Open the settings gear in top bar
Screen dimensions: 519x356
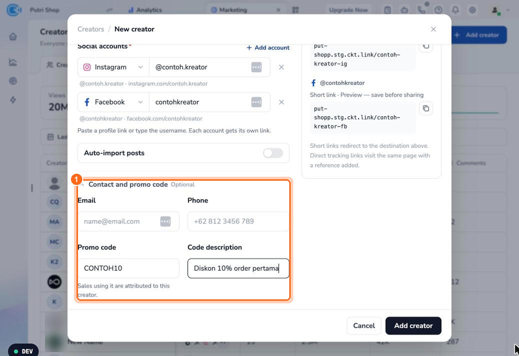tap(472, 10)
